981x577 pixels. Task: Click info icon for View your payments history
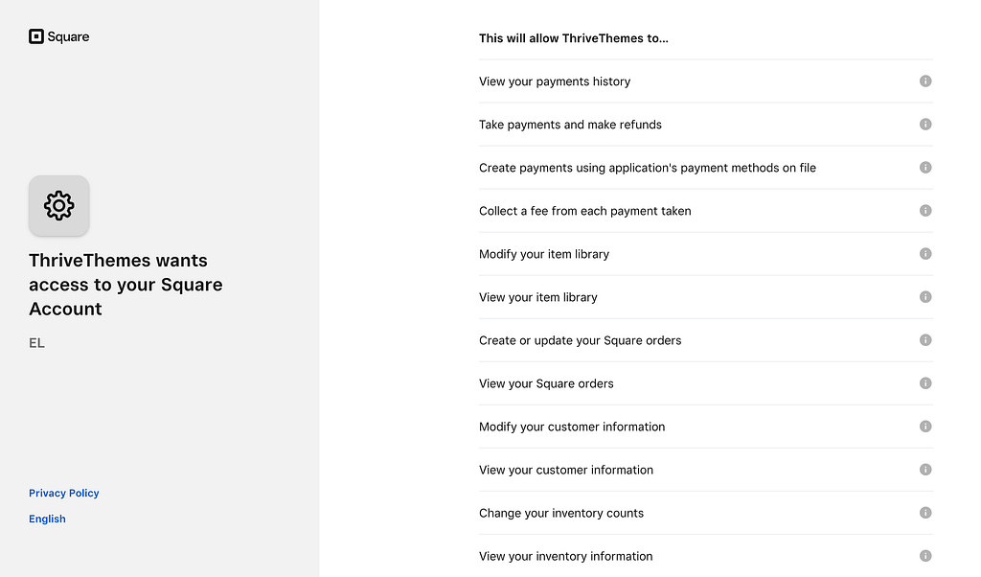click(x=925, y=81)
